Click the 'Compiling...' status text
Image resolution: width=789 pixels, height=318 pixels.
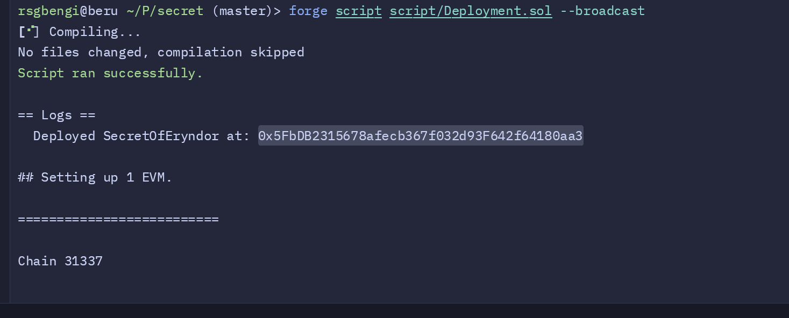point(95,32)
